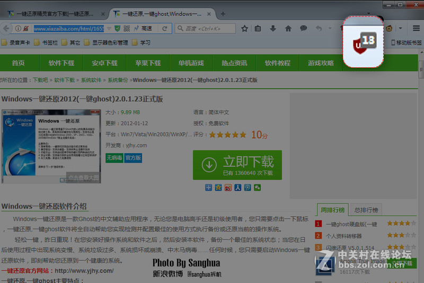Open the 书签栏 bookmark folder
The image size is (424, 283).
coord(46,42)
